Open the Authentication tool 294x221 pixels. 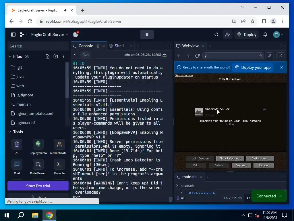pos(59,146)
